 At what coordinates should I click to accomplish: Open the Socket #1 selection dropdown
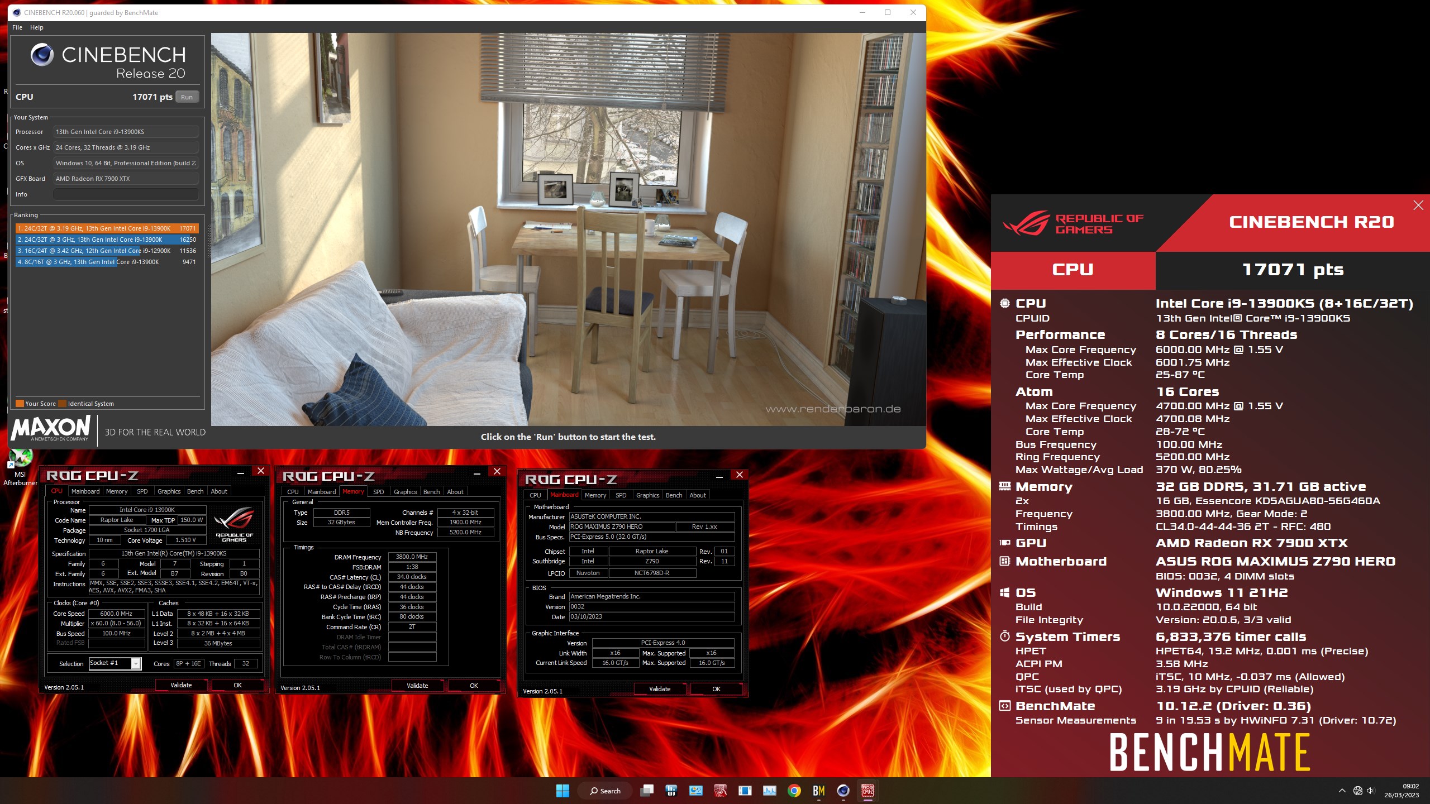click(115, 663)
